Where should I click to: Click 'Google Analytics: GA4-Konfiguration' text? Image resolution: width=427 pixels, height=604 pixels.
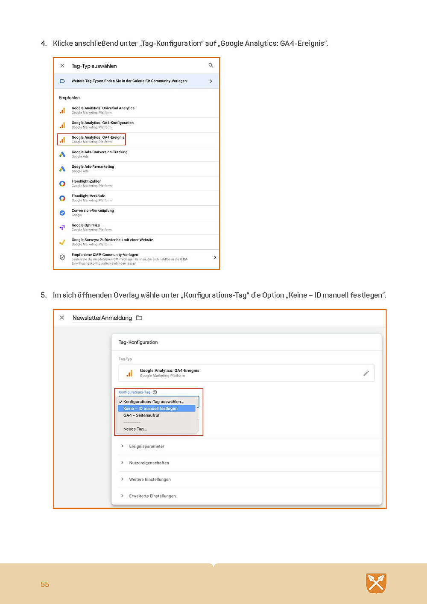click(x=102, y=123)
